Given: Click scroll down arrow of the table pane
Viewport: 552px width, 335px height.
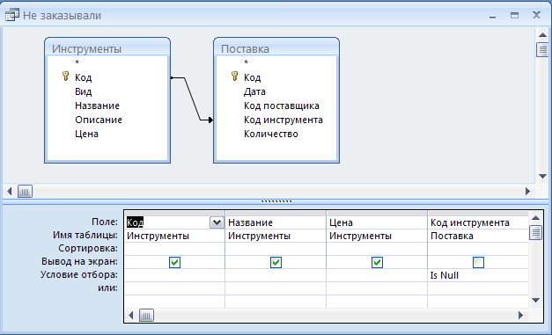Looking at the screenshot, I should click(542, 176).
